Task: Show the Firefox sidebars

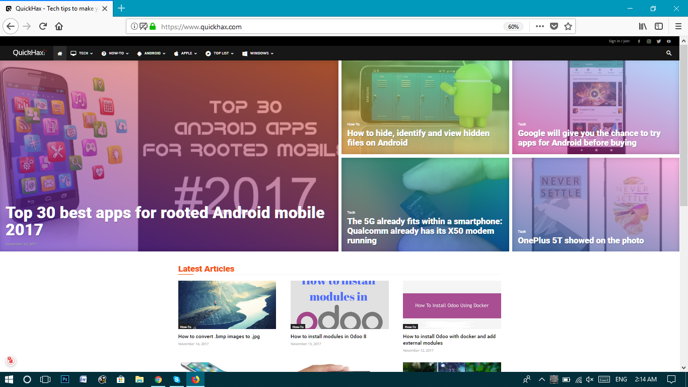Action: tap(659, 26)
